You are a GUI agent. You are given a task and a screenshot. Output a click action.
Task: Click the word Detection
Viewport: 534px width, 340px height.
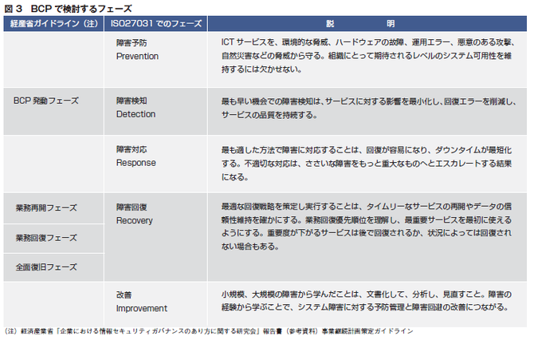coord(135,114)
